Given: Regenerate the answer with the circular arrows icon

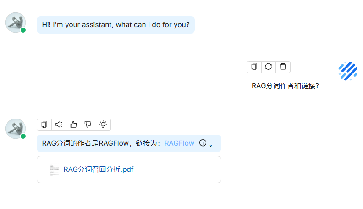Looking at the screenshot, I should pyautogui.click(x=268, y=67).
